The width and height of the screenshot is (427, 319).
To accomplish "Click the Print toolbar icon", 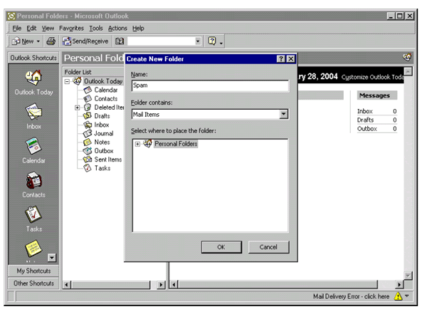I will pyautogui.click(x=51, y=41).
